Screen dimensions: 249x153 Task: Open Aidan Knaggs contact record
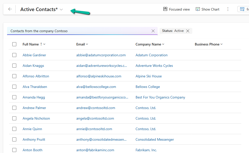click(x=33, y=66)
